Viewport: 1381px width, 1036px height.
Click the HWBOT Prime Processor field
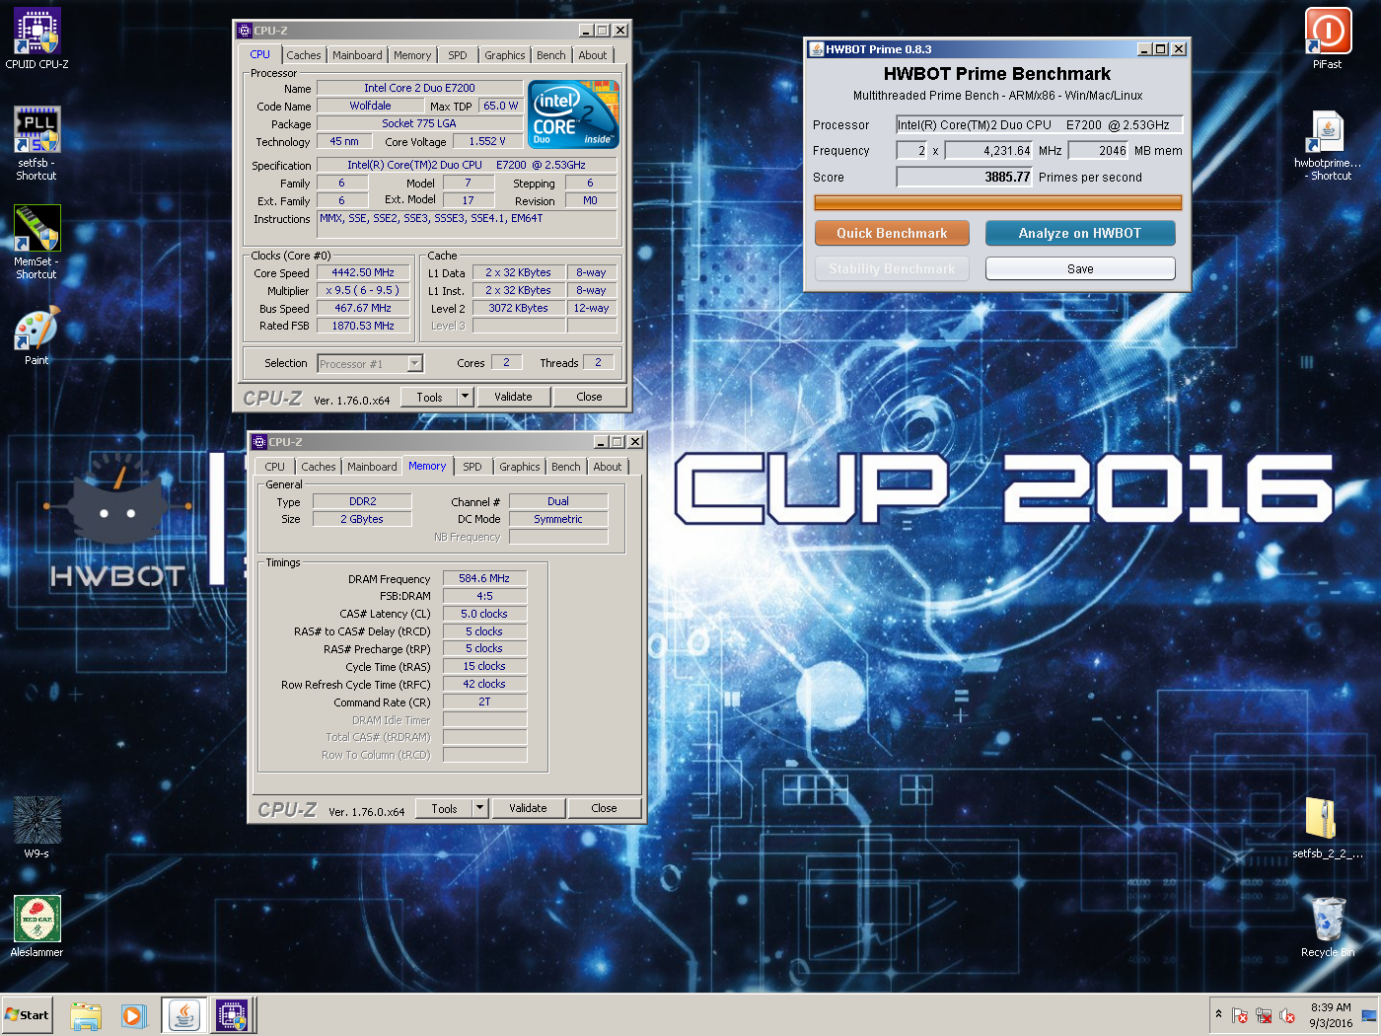1039,124
